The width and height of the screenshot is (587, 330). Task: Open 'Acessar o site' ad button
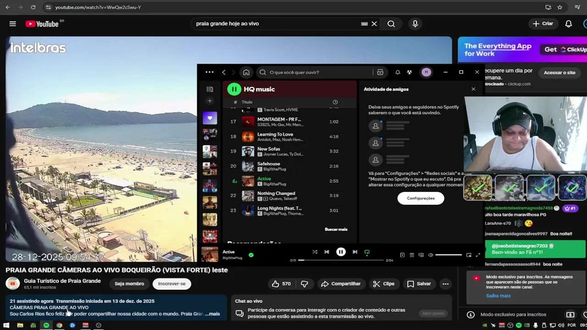coord(559,72)
